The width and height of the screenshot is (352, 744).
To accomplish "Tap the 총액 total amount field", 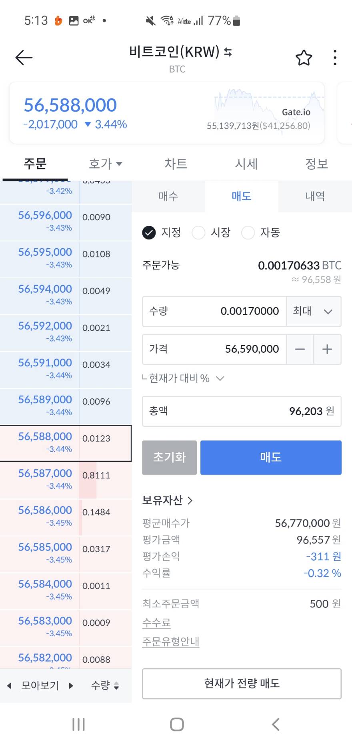I will pyautogui.click(x=242, y=411).
